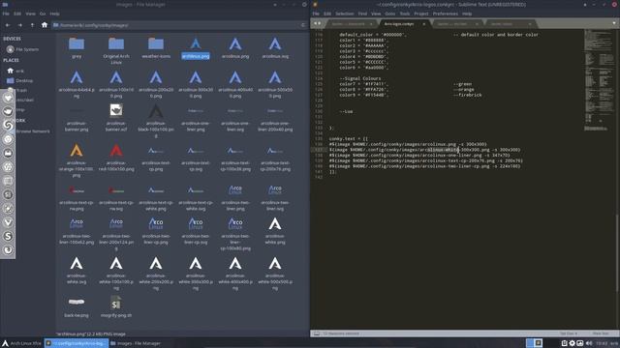Viewport: 620px width, 348px height.
Task: Select arcolinux-two-liner.svg file
Action: pyautogui.click(x=275, y=197)
